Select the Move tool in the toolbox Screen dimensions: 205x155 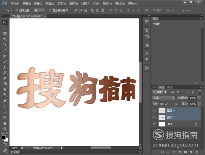pos(5,23)
